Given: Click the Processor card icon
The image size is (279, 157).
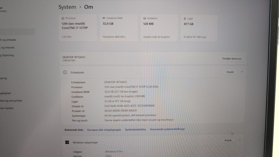Looking at the screenshot, I should (x=63, y=18).
